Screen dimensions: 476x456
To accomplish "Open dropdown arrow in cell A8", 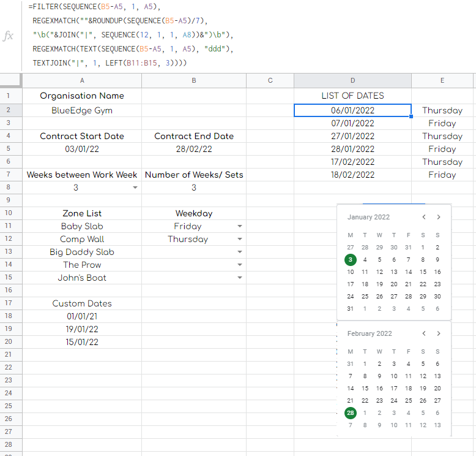I will (135, 188).
